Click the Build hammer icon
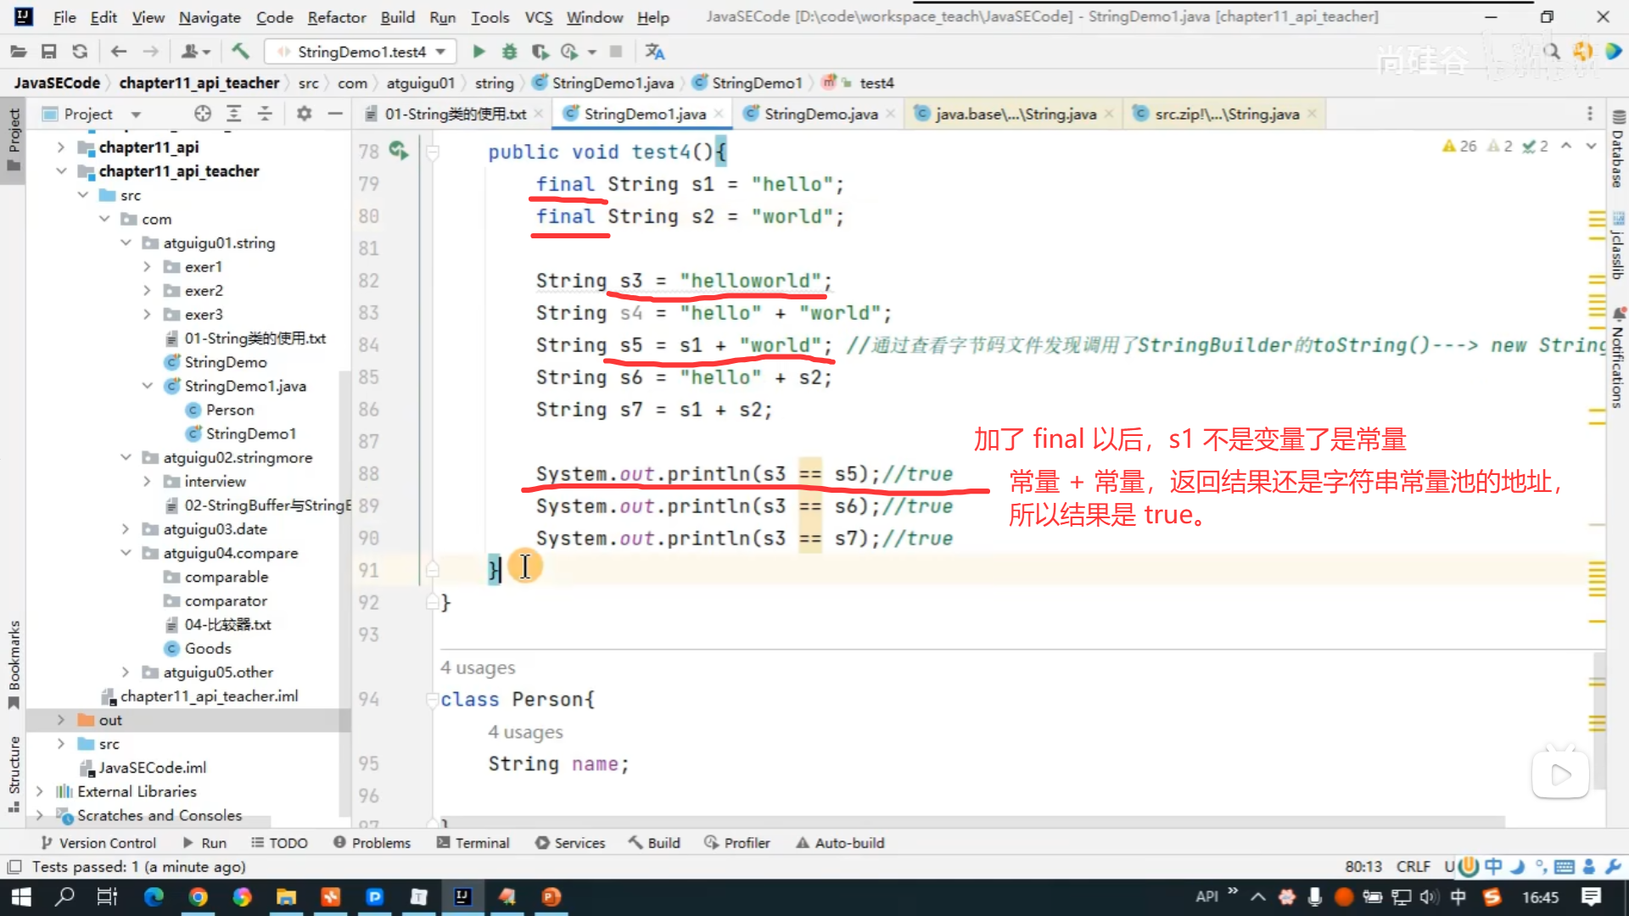The height and width of the screenshot is (916, 1629). 241,52
